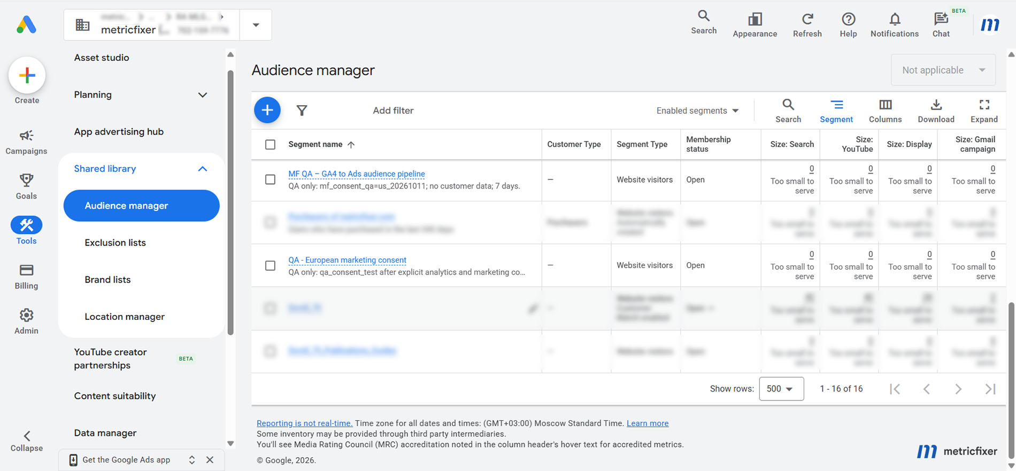Open table Search tool above the table
This screenshot has height=471, width=1016.
pyautogui.click(x=788, y=111)
